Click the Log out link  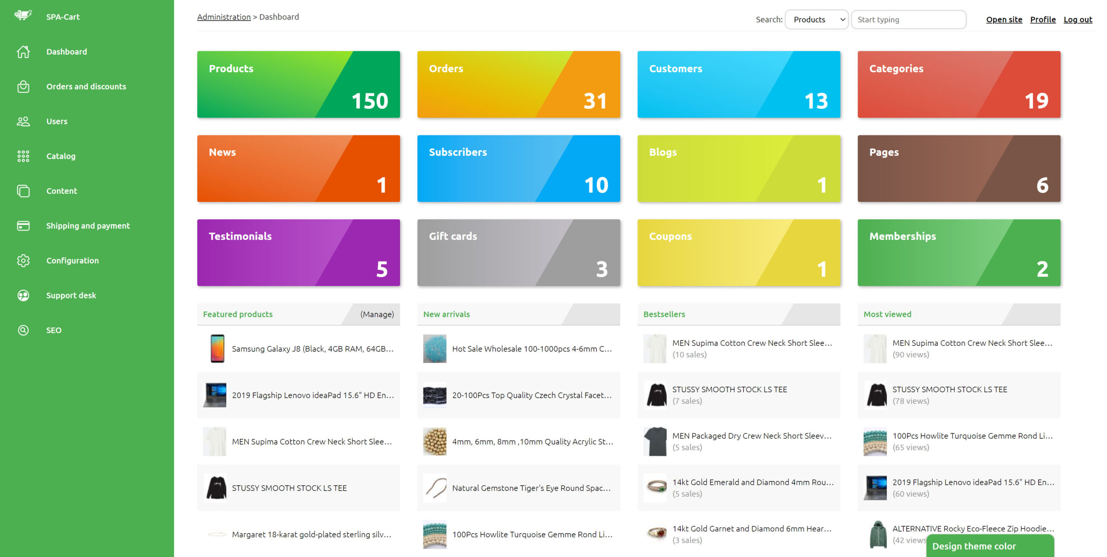1078,19
